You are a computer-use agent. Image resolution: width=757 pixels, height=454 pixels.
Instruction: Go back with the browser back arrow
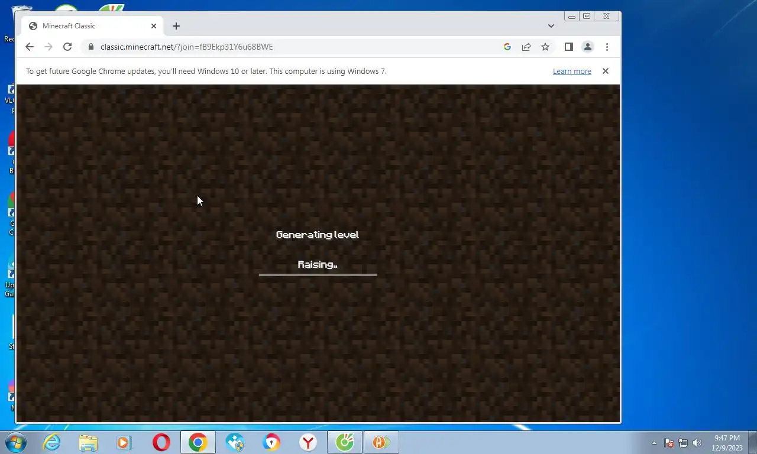pyautogui.click(x=30, y=47)
